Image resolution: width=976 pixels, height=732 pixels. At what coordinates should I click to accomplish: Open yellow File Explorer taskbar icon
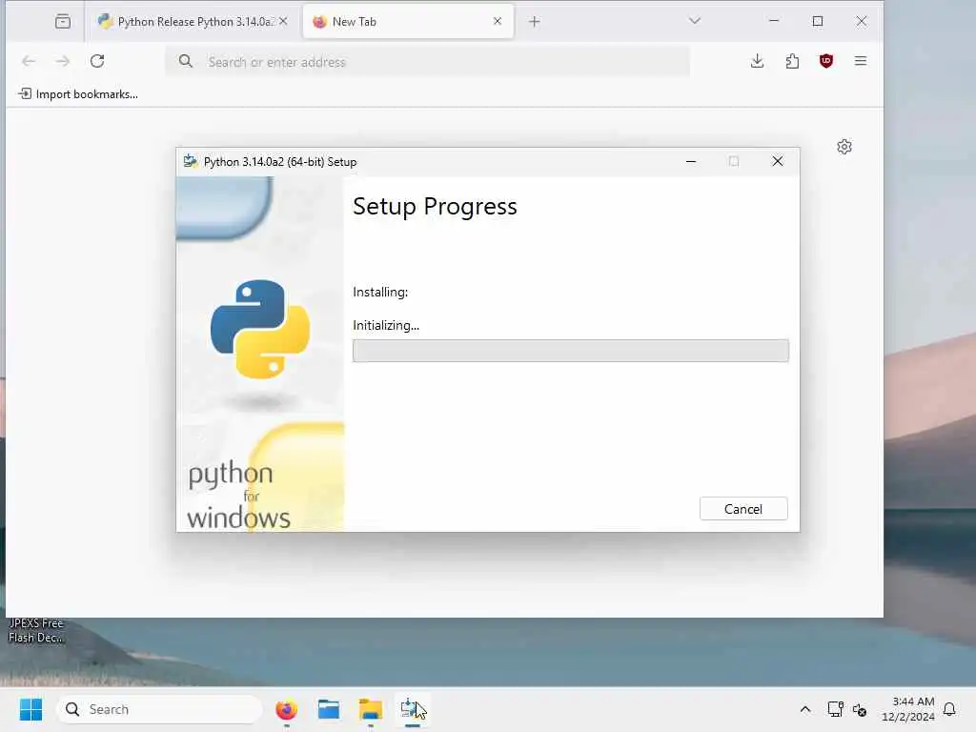pos(371,709)
